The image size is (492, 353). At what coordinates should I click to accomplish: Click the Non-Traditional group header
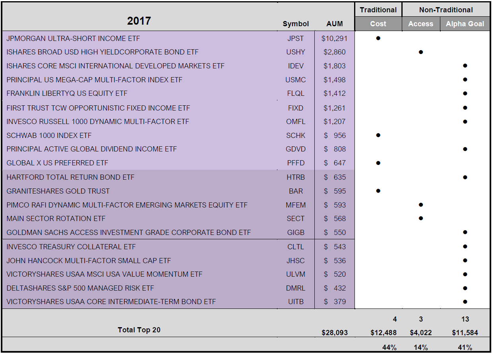pos(446,10)
